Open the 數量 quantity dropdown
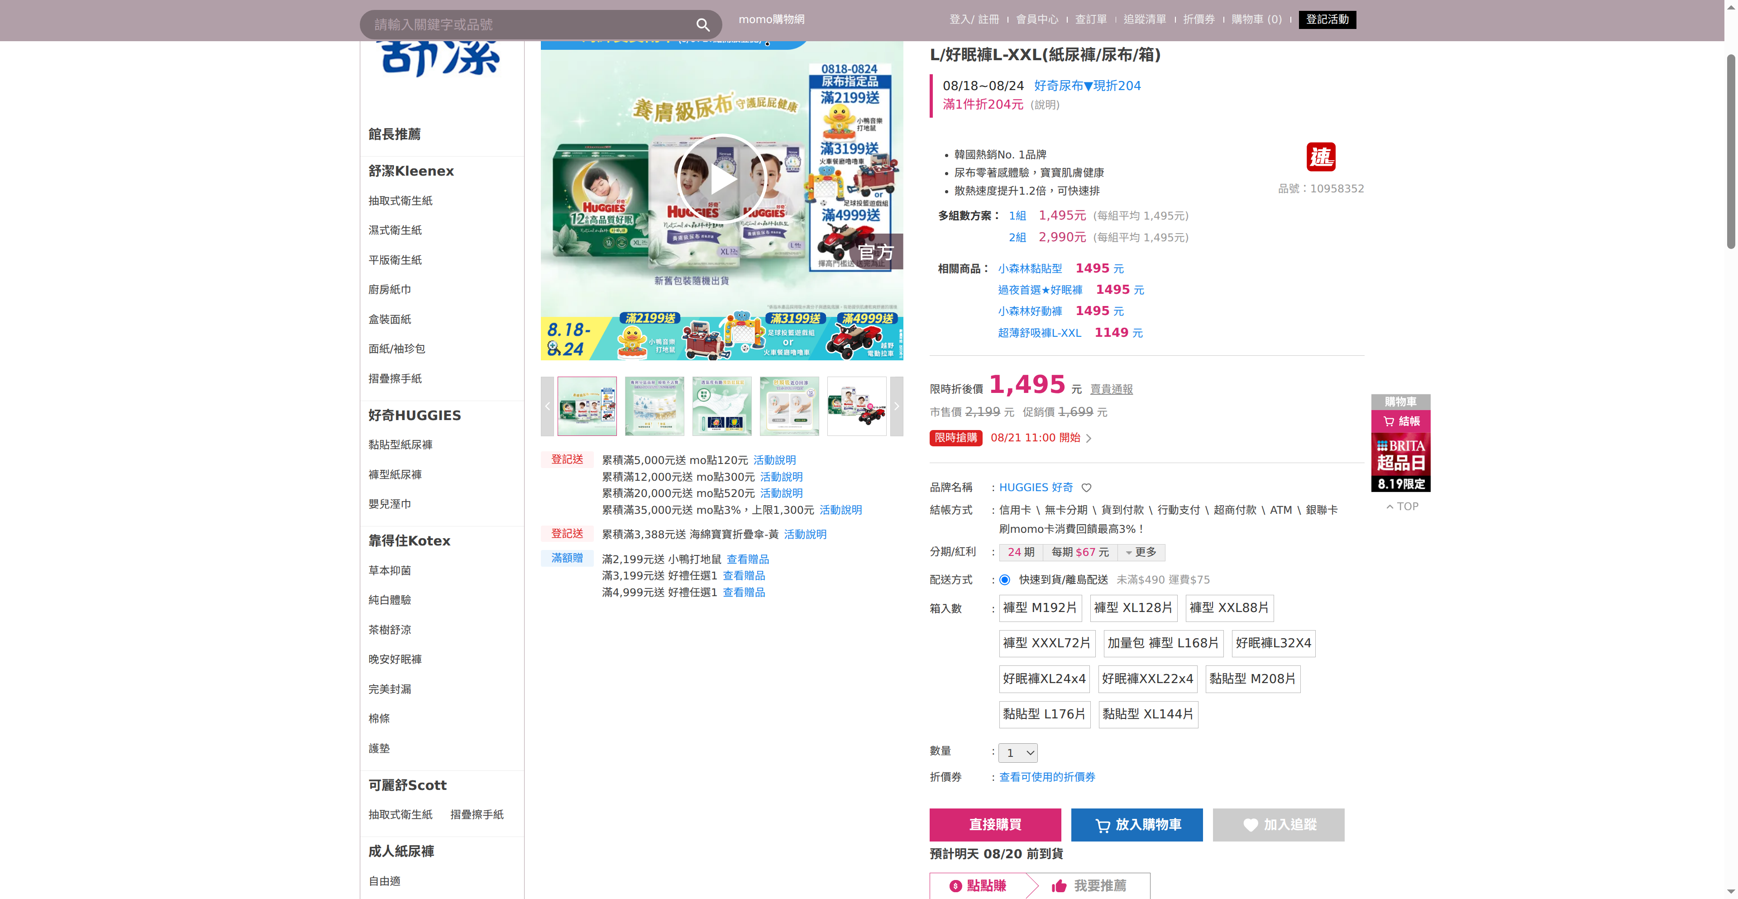The width and height of the screenshot is (1738, 899). (1018, 752)
